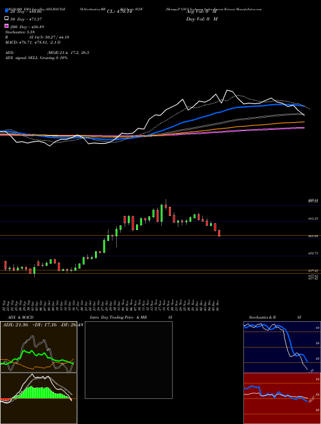The width and height of the screenshot is (321, 424).
Task: Click the 'CL: 470.14' closing price text
Action: tap(119, 12)
